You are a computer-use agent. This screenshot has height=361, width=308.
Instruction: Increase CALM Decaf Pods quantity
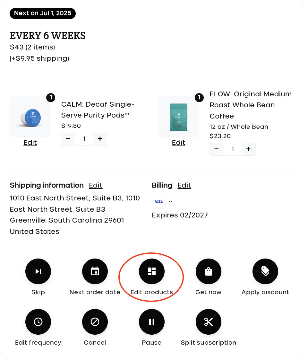click(x=100, y=139)
